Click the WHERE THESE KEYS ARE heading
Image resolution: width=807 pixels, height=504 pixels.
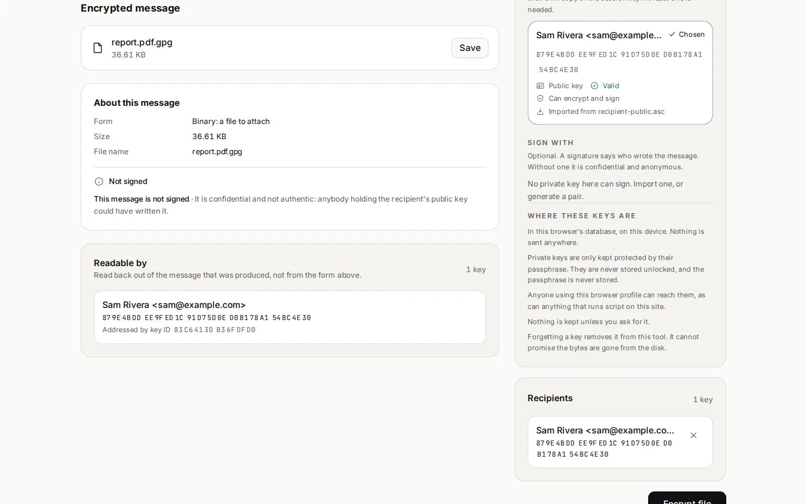582,216
